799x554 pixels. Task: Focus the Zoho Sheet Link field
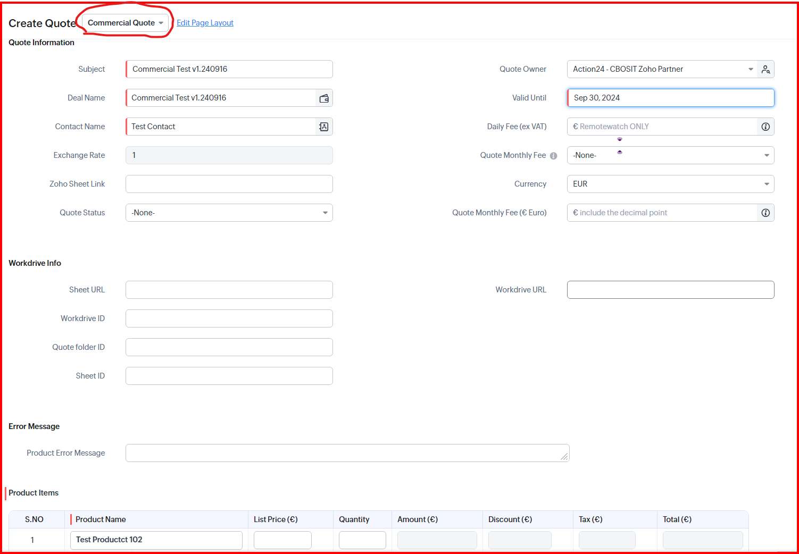(x=229, y=184)
